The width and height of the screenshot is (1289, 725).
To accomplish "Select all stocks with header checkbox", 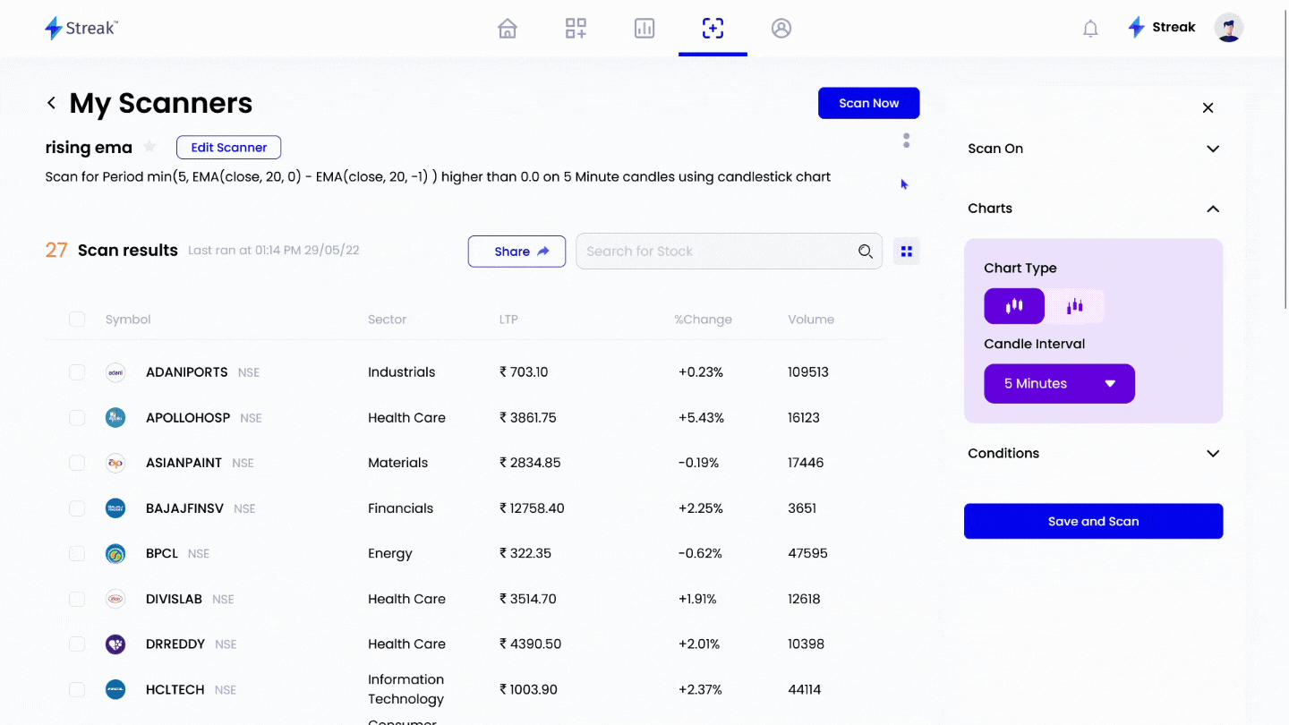I will (77, 320).
